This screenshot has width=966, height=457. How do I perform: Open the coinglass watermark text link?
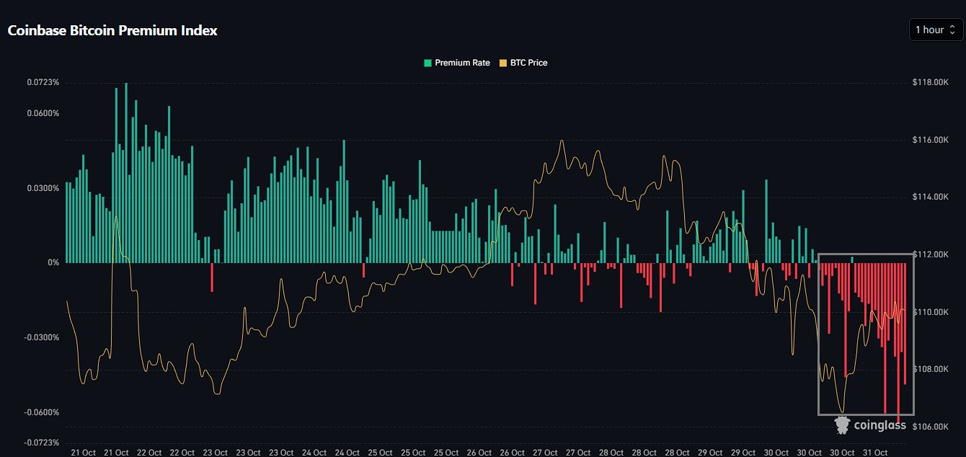(x=879, y=425)
